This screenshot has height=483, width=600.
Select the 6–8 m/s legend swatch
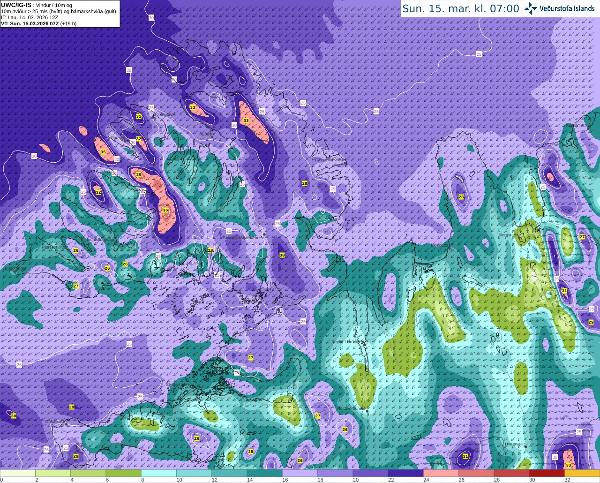123,473
